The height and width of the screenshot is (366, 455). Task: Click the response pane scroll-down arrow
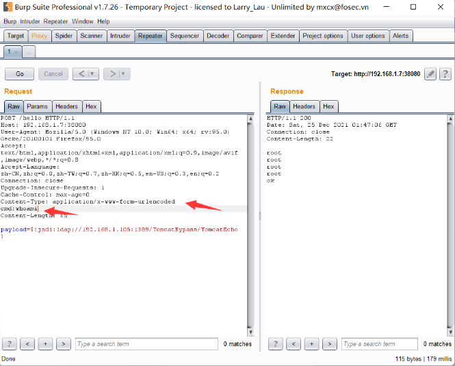450,332
